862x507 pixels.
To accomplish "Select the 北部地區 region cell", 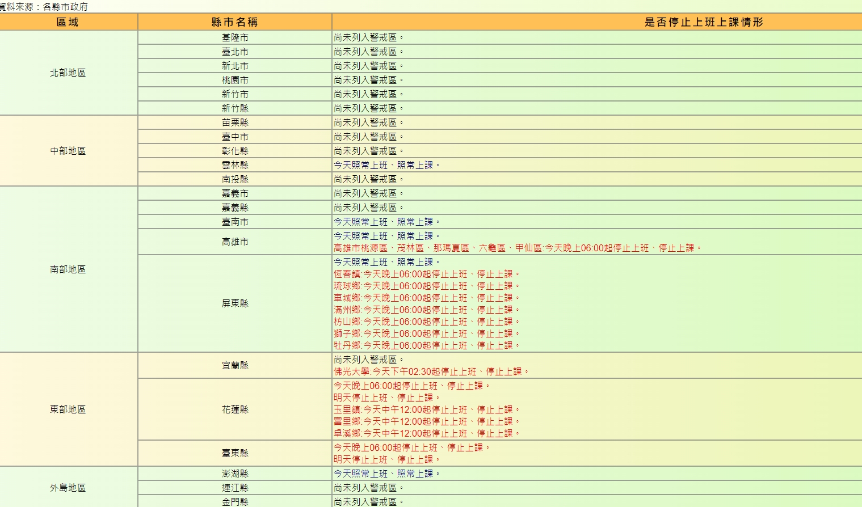I will click(68, 73).
